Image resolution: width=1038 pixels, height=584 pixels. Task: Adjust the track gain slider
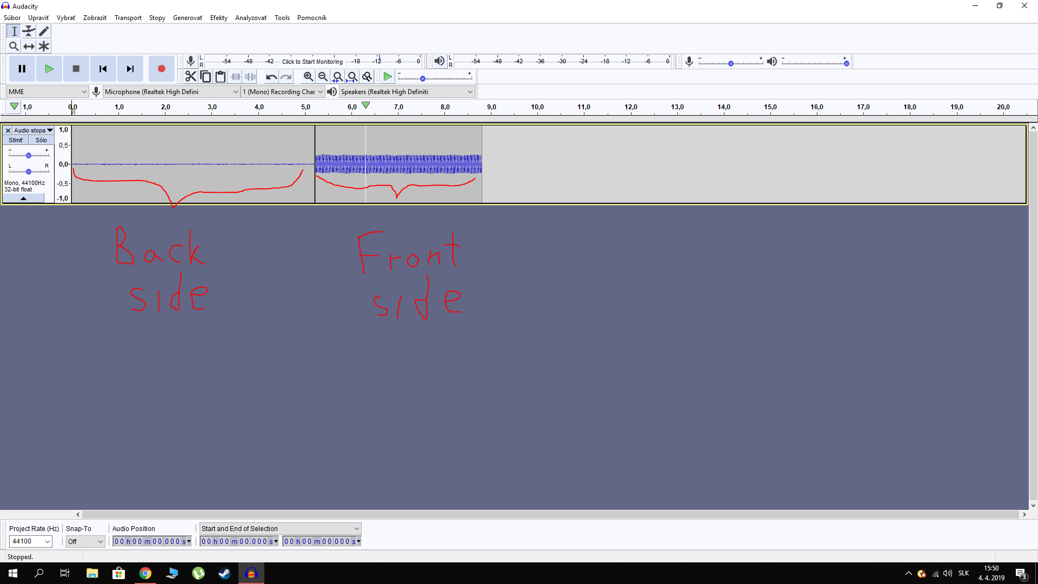tap(28, 155)
